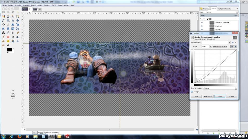Select the Bucket Fill tool
Screen dimensions: 248x139
tap(8, 33)
